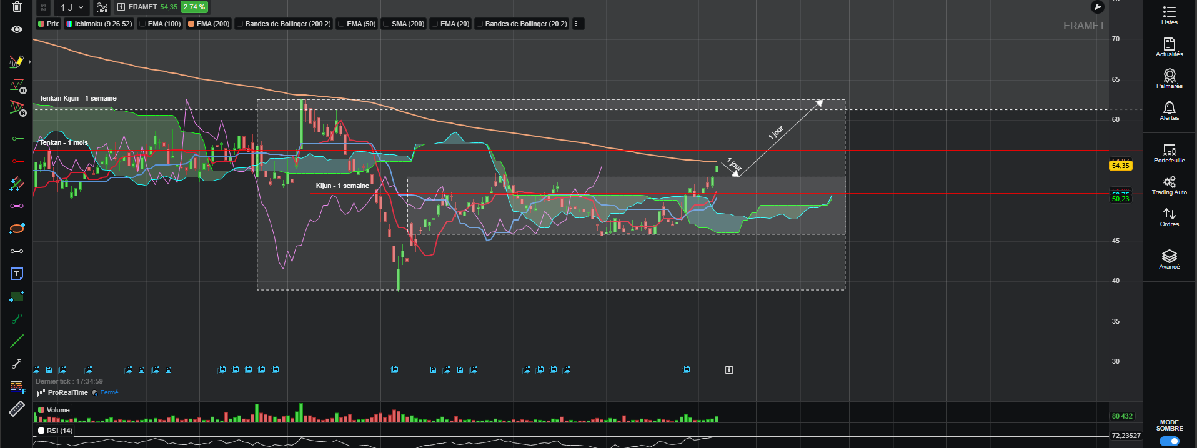This screenshot has width=1197, height=448.
Task: Toggle Mode Sombre switch
Action: (x=1170, y=441)
